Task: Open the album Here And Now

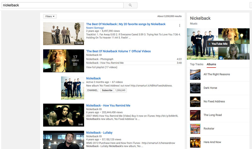Action: click(212, 142)
